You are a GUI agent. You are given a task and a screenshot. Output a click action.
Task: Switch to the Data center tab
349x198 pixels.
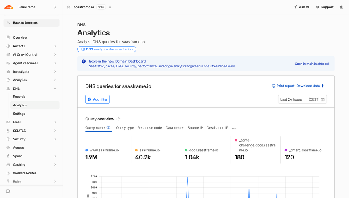[175, 128]
